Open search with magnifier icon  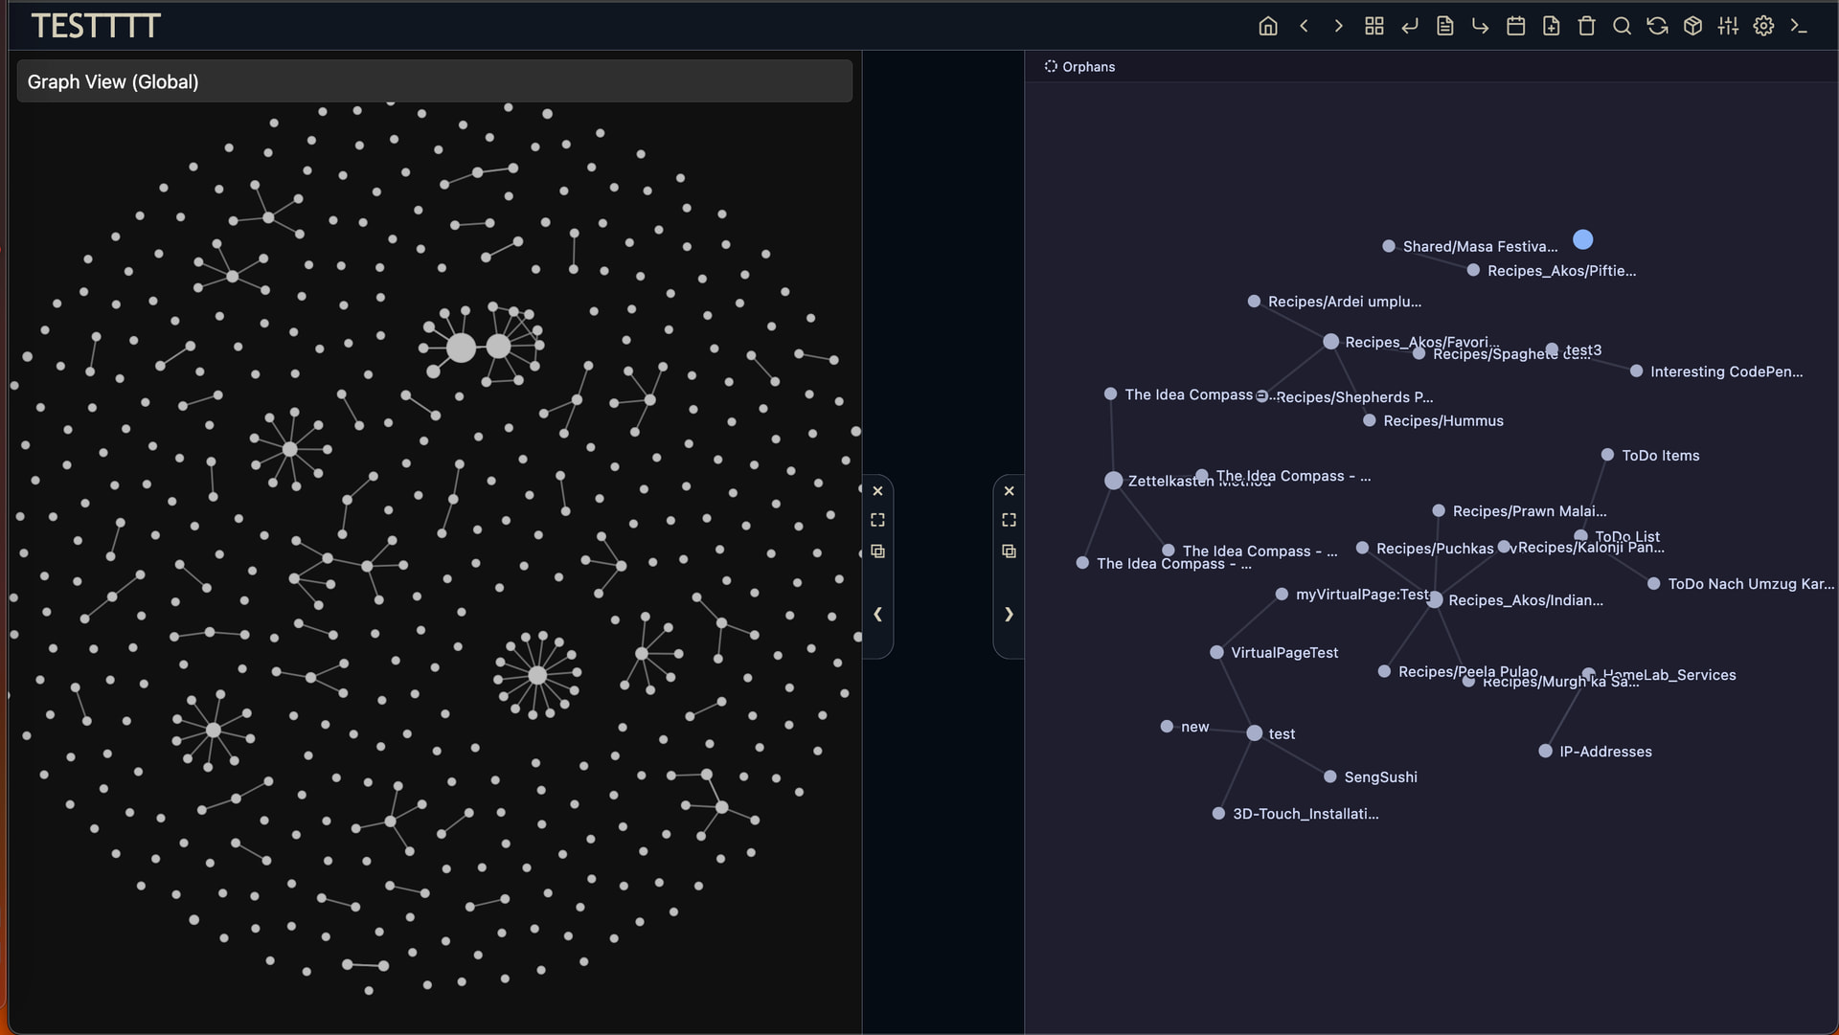[x=1622, y=26]
